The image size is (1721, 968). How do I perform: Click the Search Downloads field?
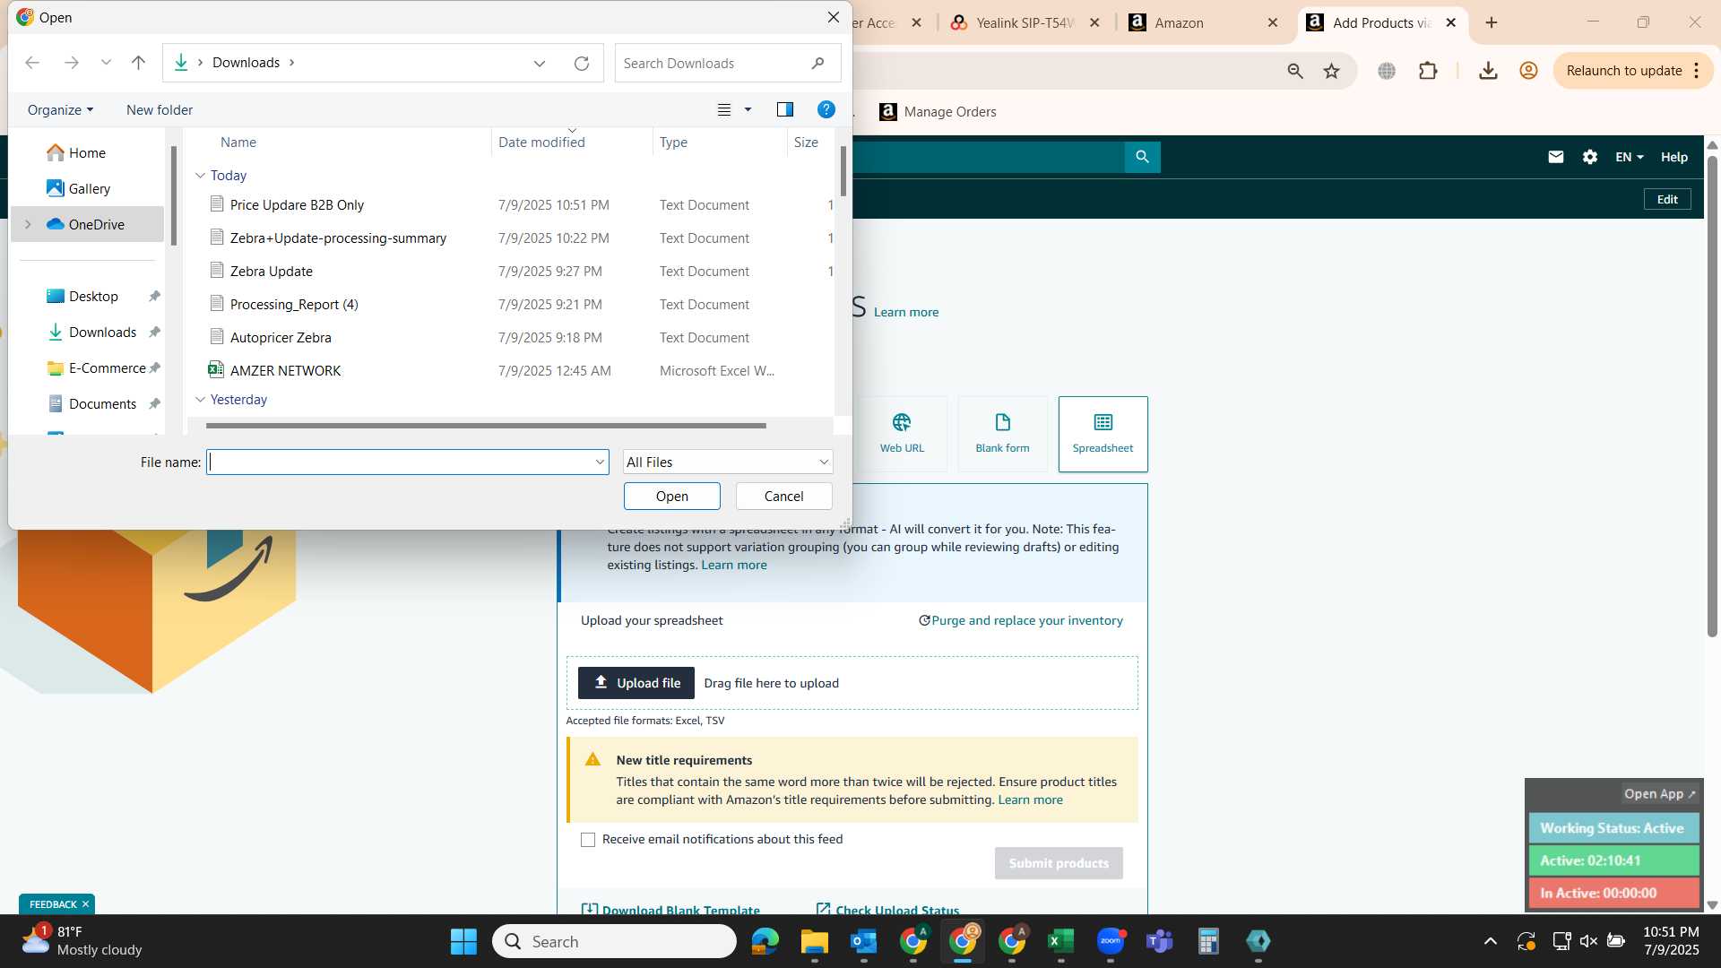point(727,64)
